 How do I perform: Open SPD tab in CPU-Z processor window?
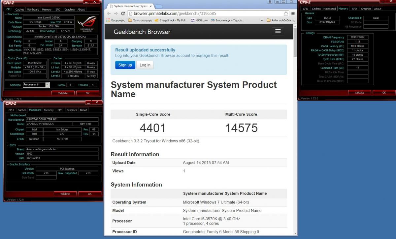58,10
